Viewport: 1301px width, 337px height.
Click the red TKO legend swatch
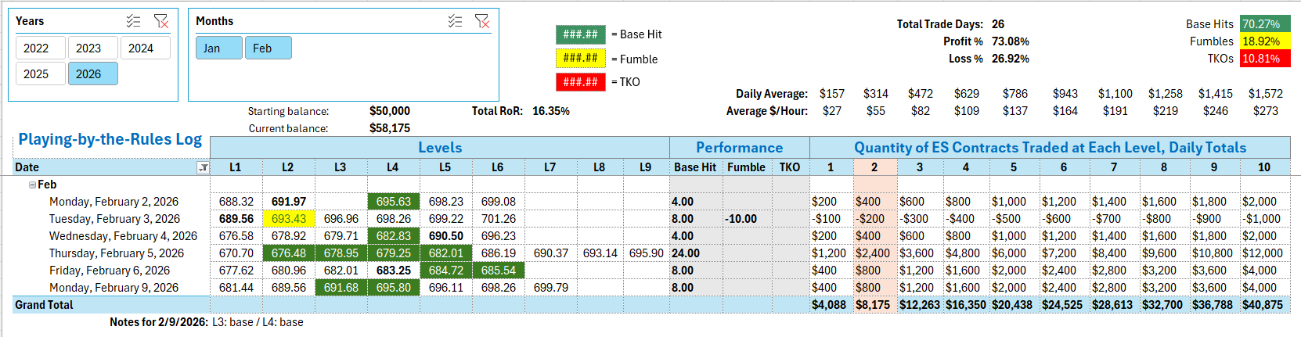click(x=580, y=82)
